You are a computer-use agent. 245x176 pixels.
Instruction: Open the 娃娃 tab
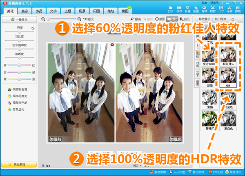point(111,11)
